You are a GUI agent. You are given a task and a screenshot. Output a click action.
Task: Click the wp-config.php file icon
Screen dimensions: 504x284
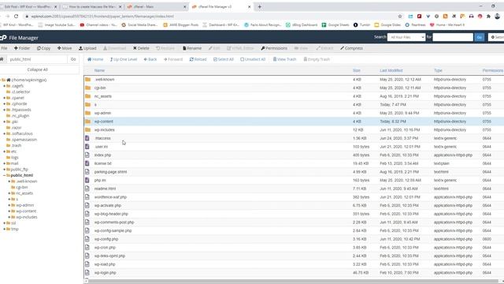tap(87, 239)
